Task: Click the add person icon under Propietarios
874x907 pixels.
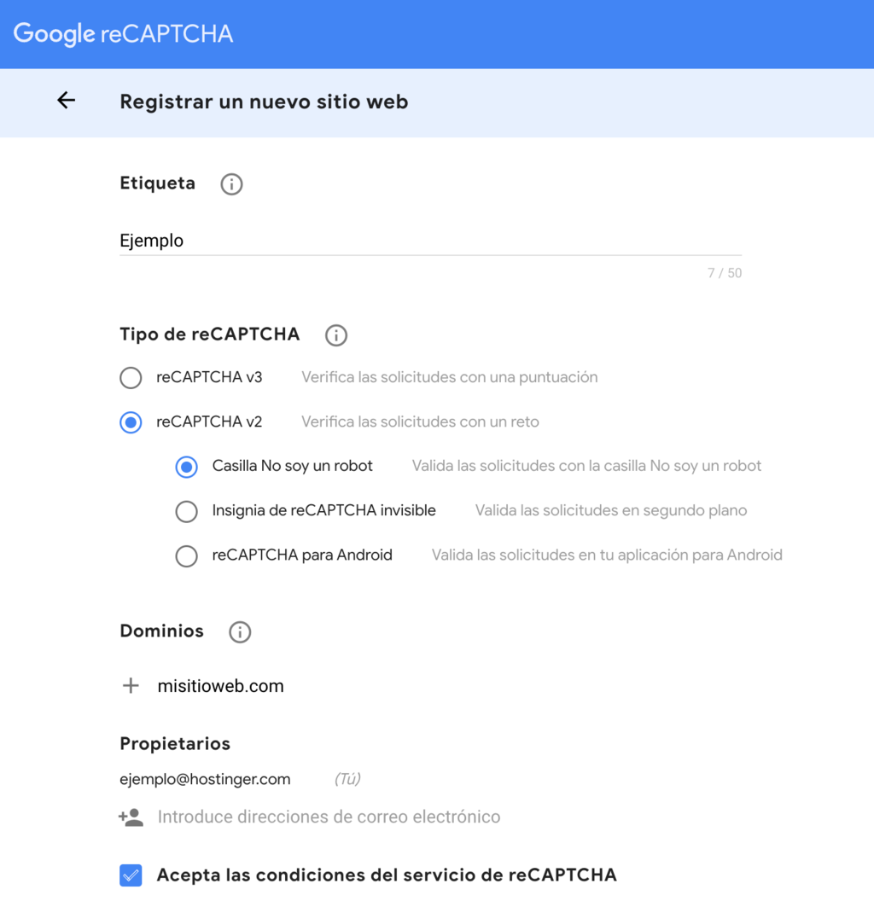Action: 131,817
